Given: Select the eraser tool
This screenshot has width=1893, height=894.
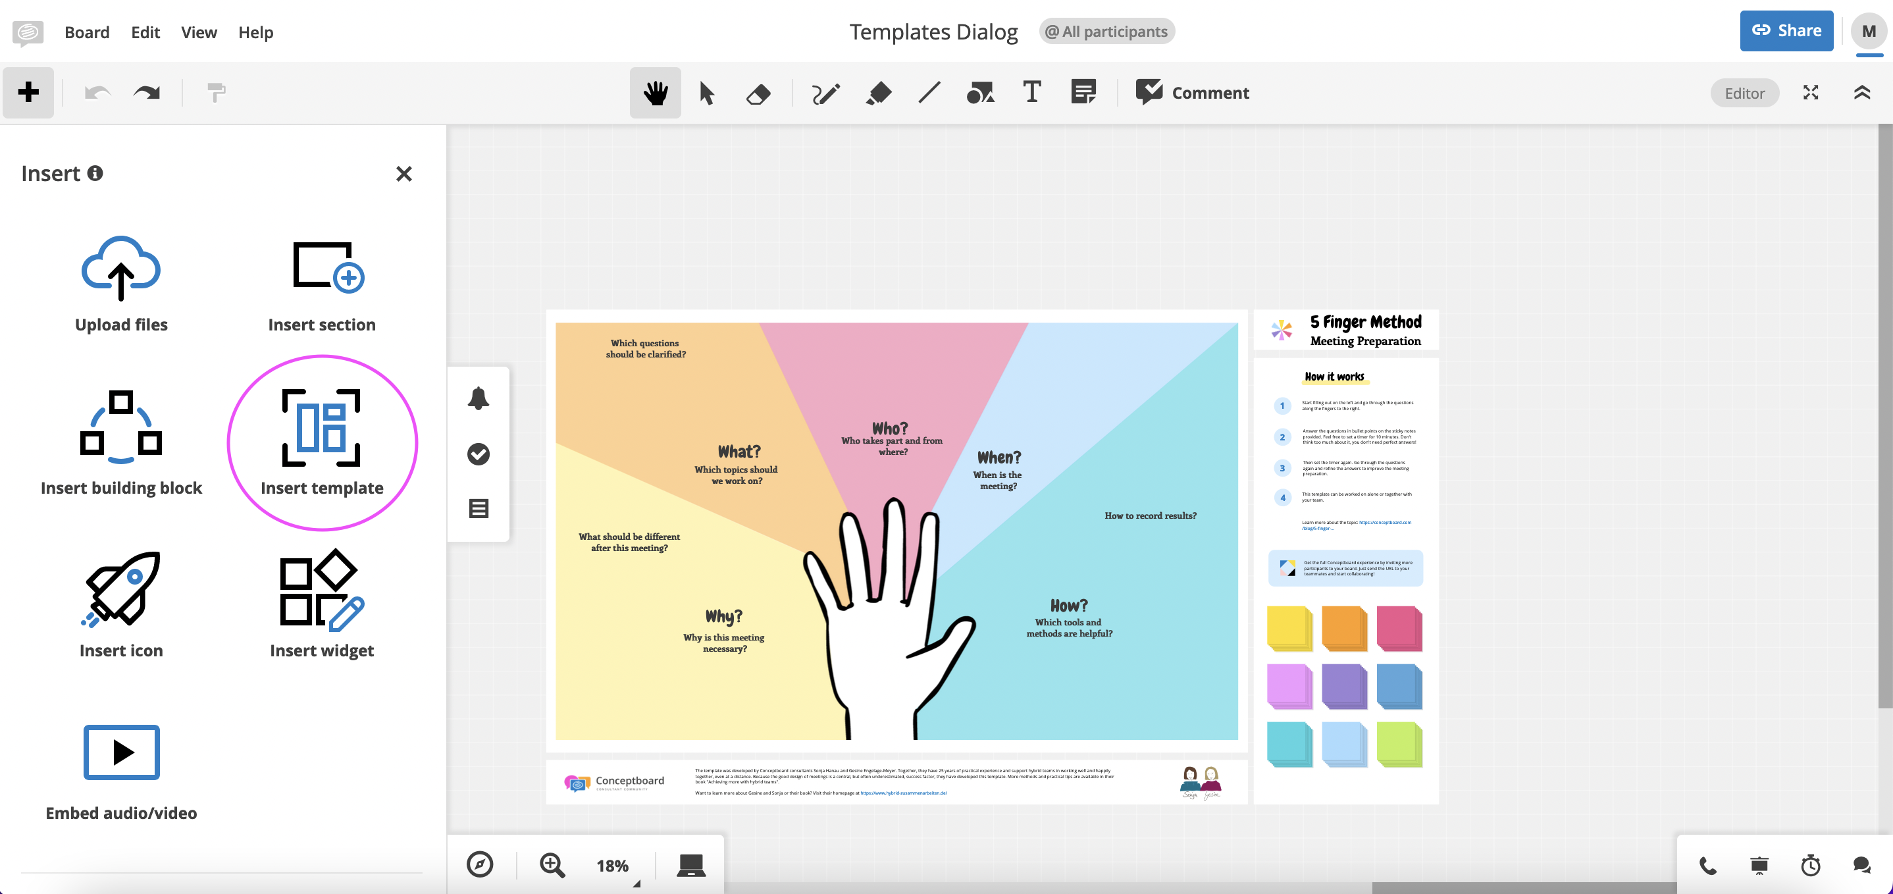Looking at the screenshot, I should (758, 93).
